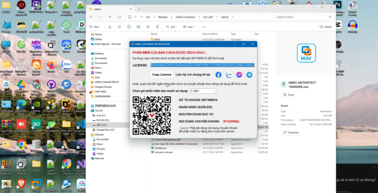Open Downloads in Explorer sidebar
The width and height of the screenshot is (378, 193).
101,58
